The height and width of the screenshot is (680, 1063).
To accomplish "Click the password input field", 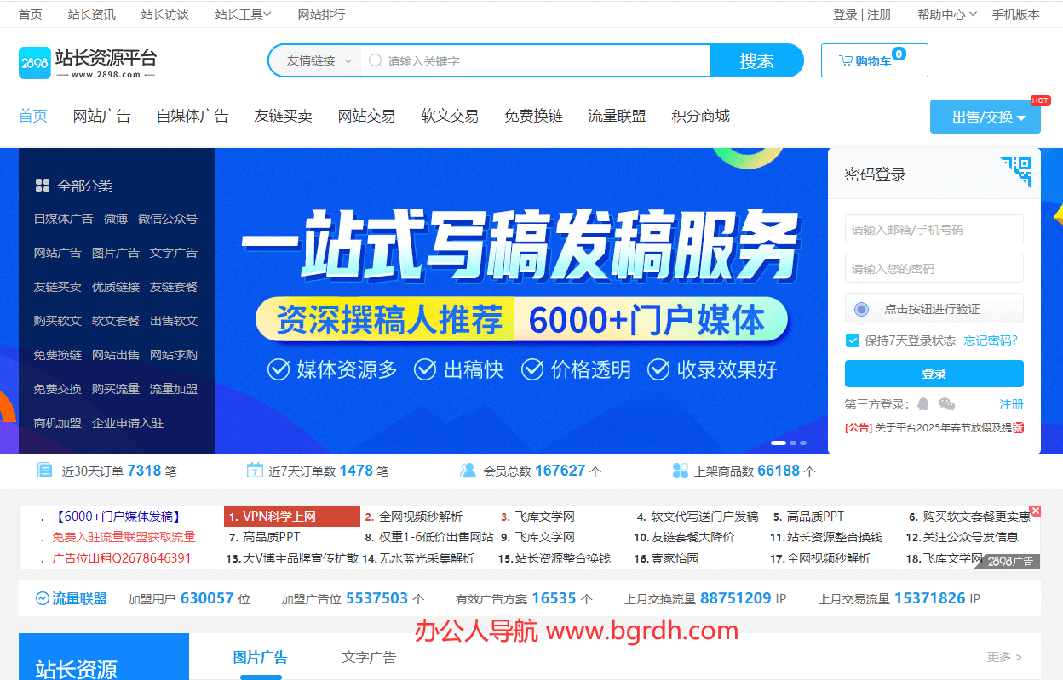I will coord(934,268).
